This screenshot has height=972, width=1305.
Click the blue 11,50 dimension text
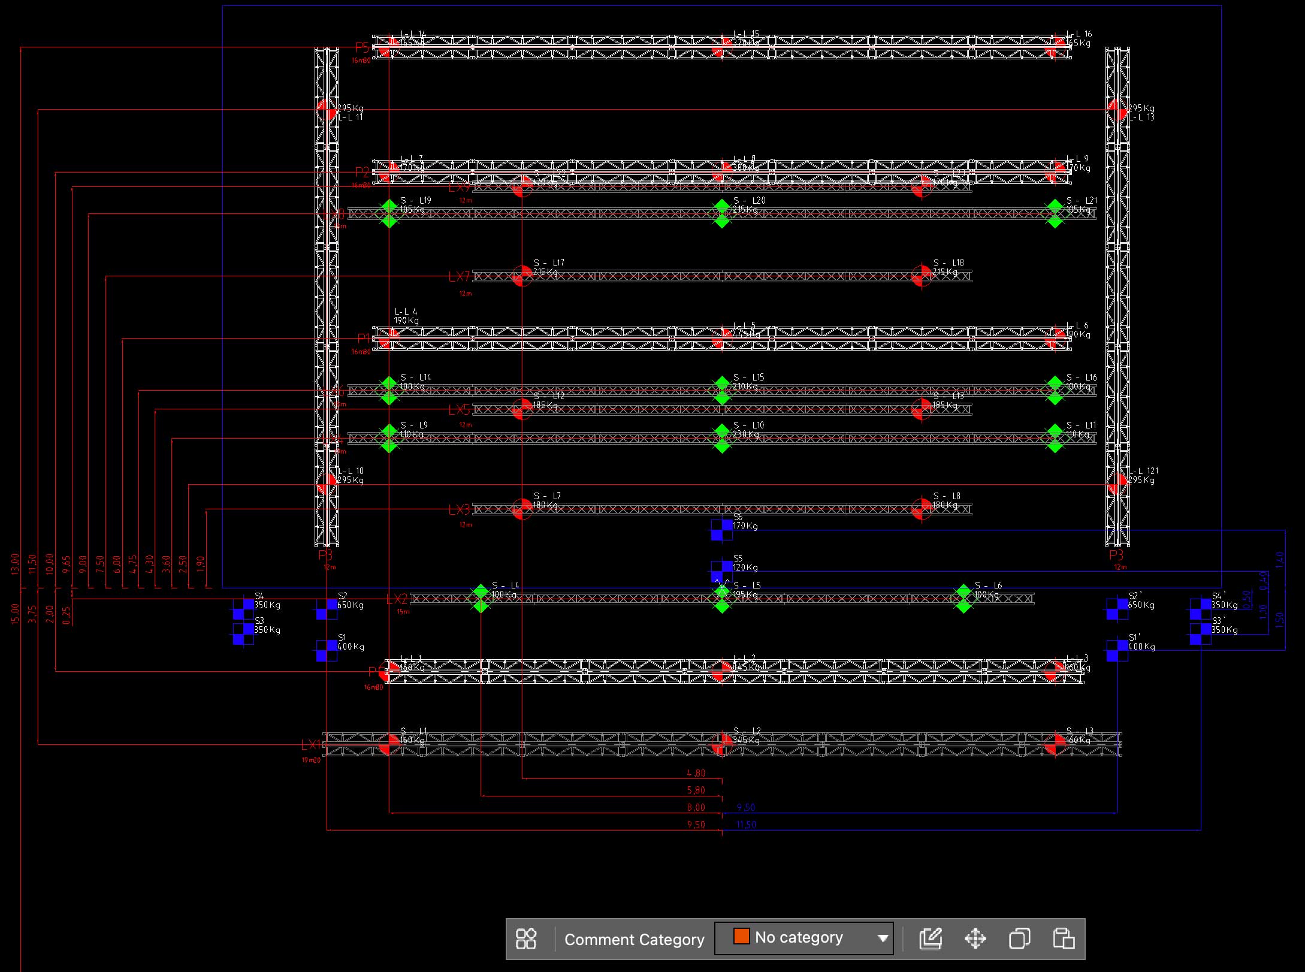(746, 825)
